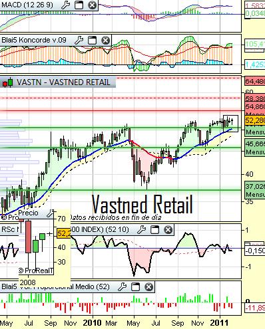The width and height of the screenshot is (265, 329).
Task: Close the Vol. Proporcional Medio panel
Action: tap(148, 287)
